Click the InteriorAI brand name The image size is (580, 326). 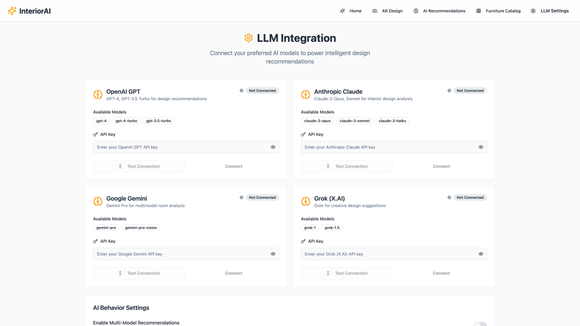[x=35, y=11]
